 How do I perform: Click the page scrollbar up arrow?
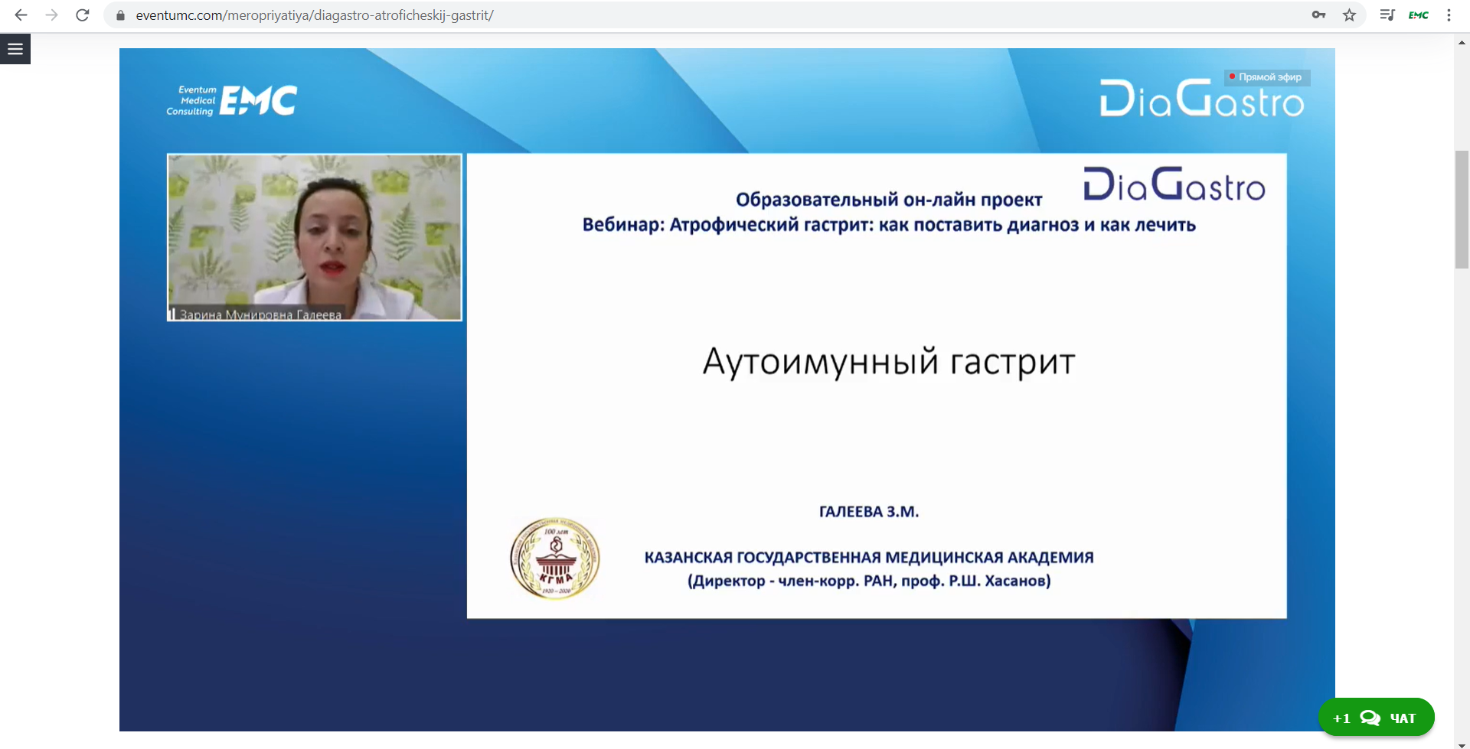[1462, 43]
